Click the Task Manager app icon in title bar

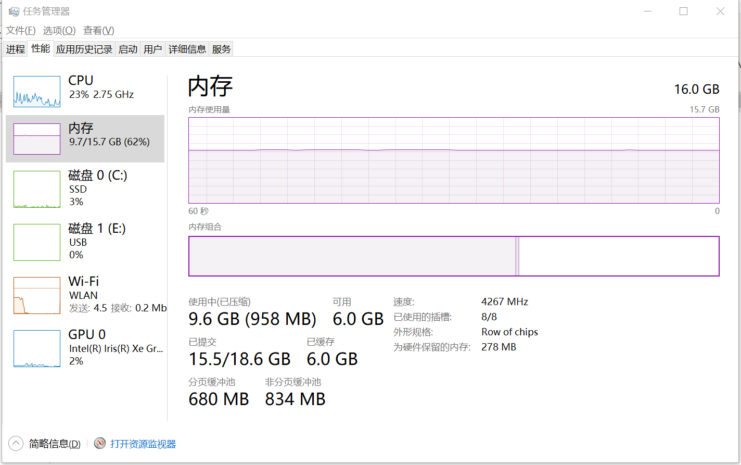pyautogui.click(x=14, y=11)
